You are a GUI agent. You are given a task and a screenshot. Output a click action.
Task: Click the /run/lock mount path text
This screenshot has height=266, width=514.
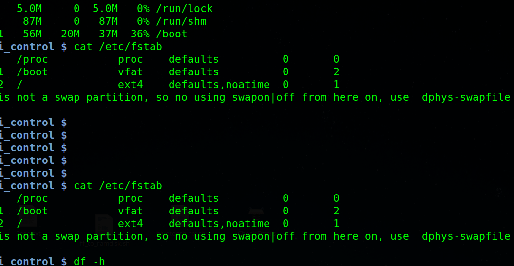pyautogui.click(x=185, y=9)
